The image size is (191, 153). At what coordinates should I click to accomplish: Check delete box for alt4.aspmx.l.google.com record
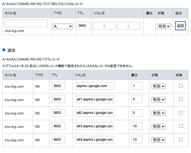181,139
